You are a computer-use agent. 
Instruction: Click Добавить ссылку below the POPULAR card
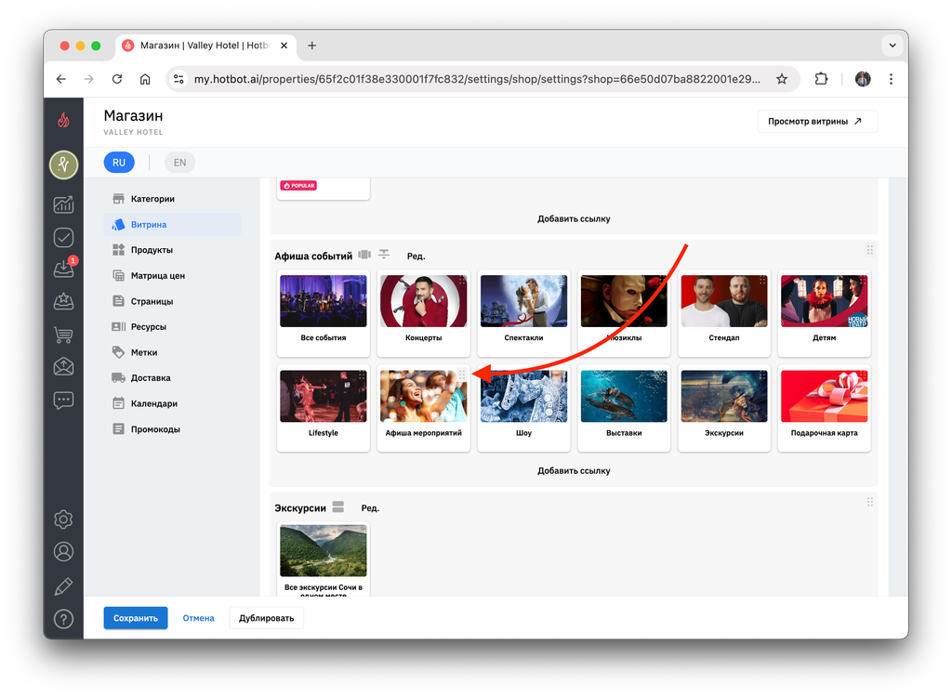click(574, 218)
